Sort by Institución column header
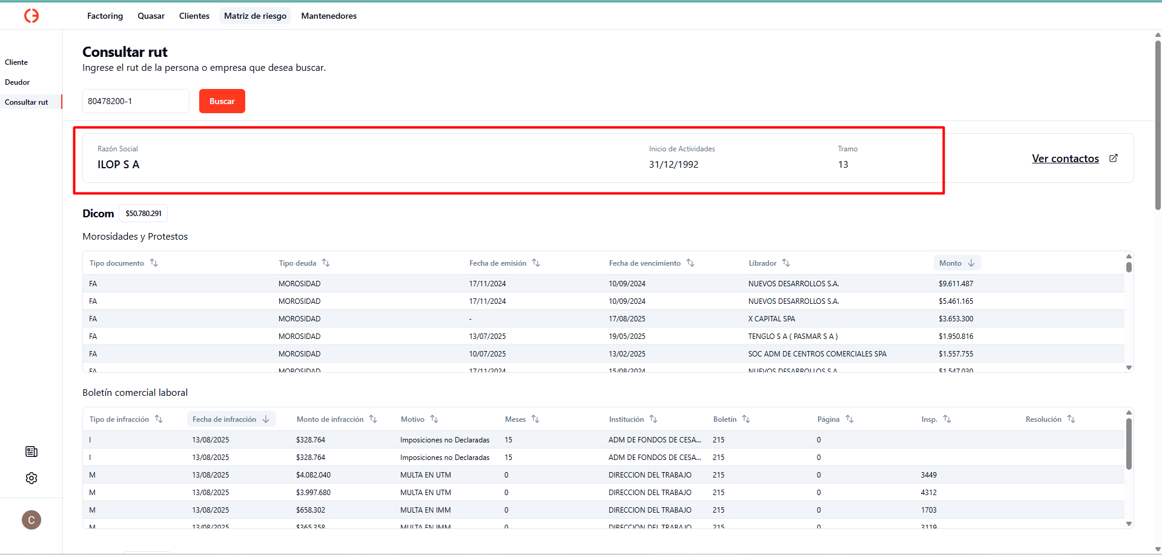 point(653,419)
